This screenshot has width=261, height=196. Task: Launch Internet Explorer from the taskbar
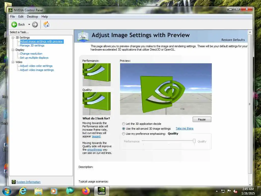22,191
